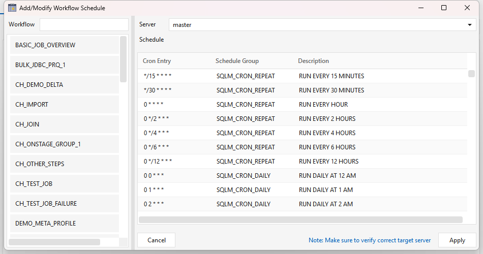Click SQLM_CRON_DAILY in the 0 0 row
Screen dimensions: 483x254
tap(244, 175)
